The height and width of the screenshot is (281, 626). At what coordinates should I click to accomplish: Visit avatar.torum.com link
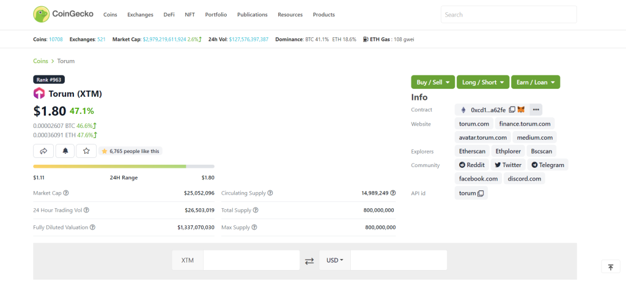pos(483,137)
